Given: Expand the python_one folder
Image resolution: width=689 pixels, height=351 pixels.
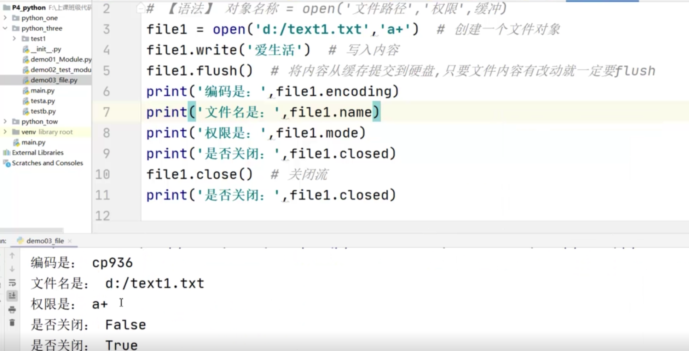Looking at the screenshot, I should pos(5,18).
